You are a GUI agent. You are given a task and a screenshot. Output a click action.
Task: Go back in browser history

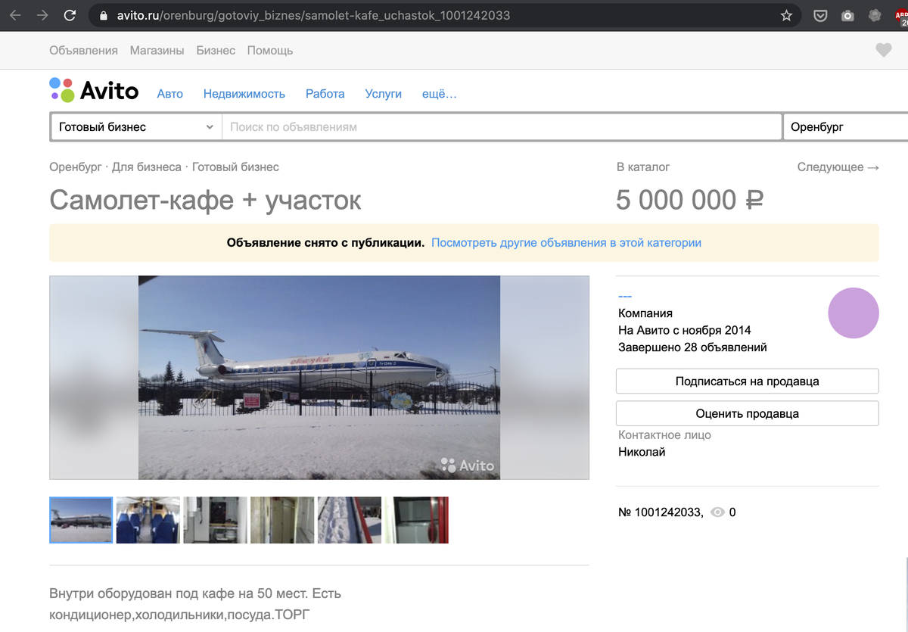[15, 15]
